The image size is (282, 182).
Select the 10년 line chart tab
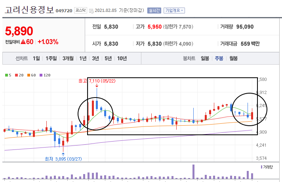122,58
